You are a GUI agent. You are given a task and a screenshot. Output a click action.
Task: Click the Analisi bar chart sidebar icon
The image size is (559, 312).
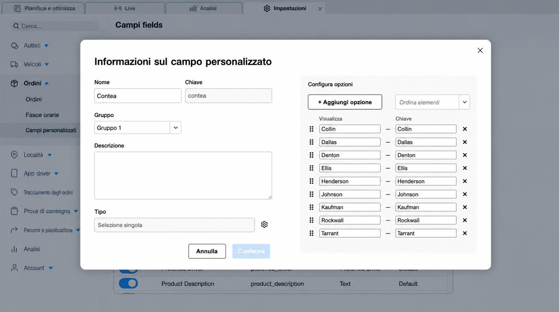tap(14, 249)
